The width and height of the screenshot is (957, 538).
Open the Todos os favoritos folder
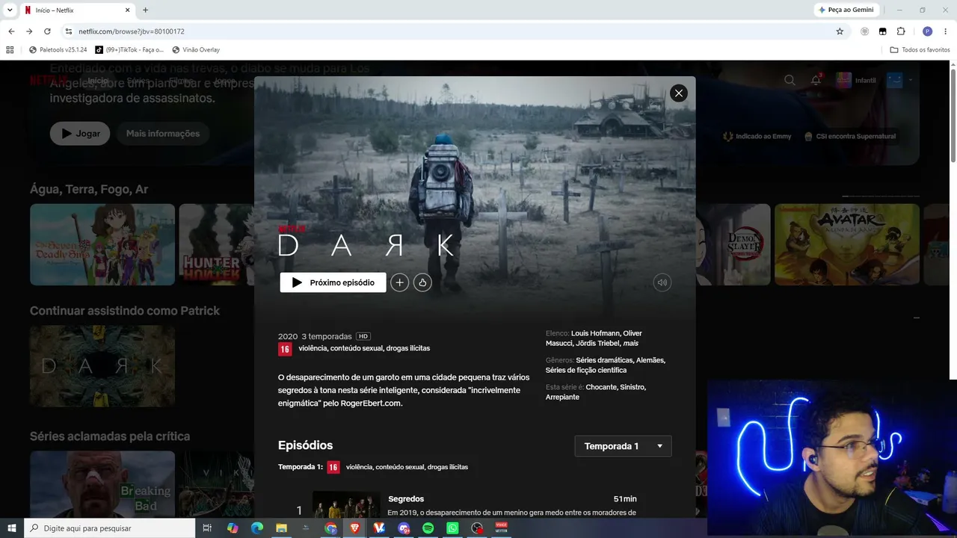pyautogui.click(x=920, y=50)
